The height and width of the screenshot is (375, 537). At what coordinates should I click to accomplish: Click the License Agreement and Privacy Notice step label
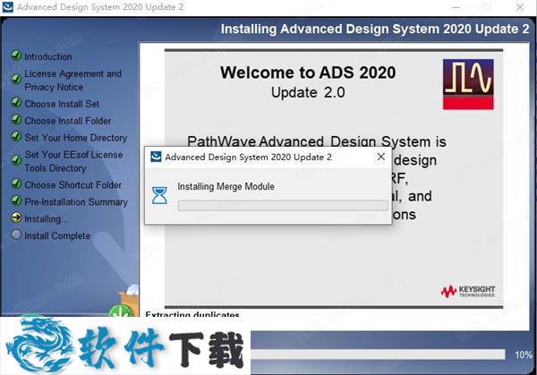(x=73, y=81)
